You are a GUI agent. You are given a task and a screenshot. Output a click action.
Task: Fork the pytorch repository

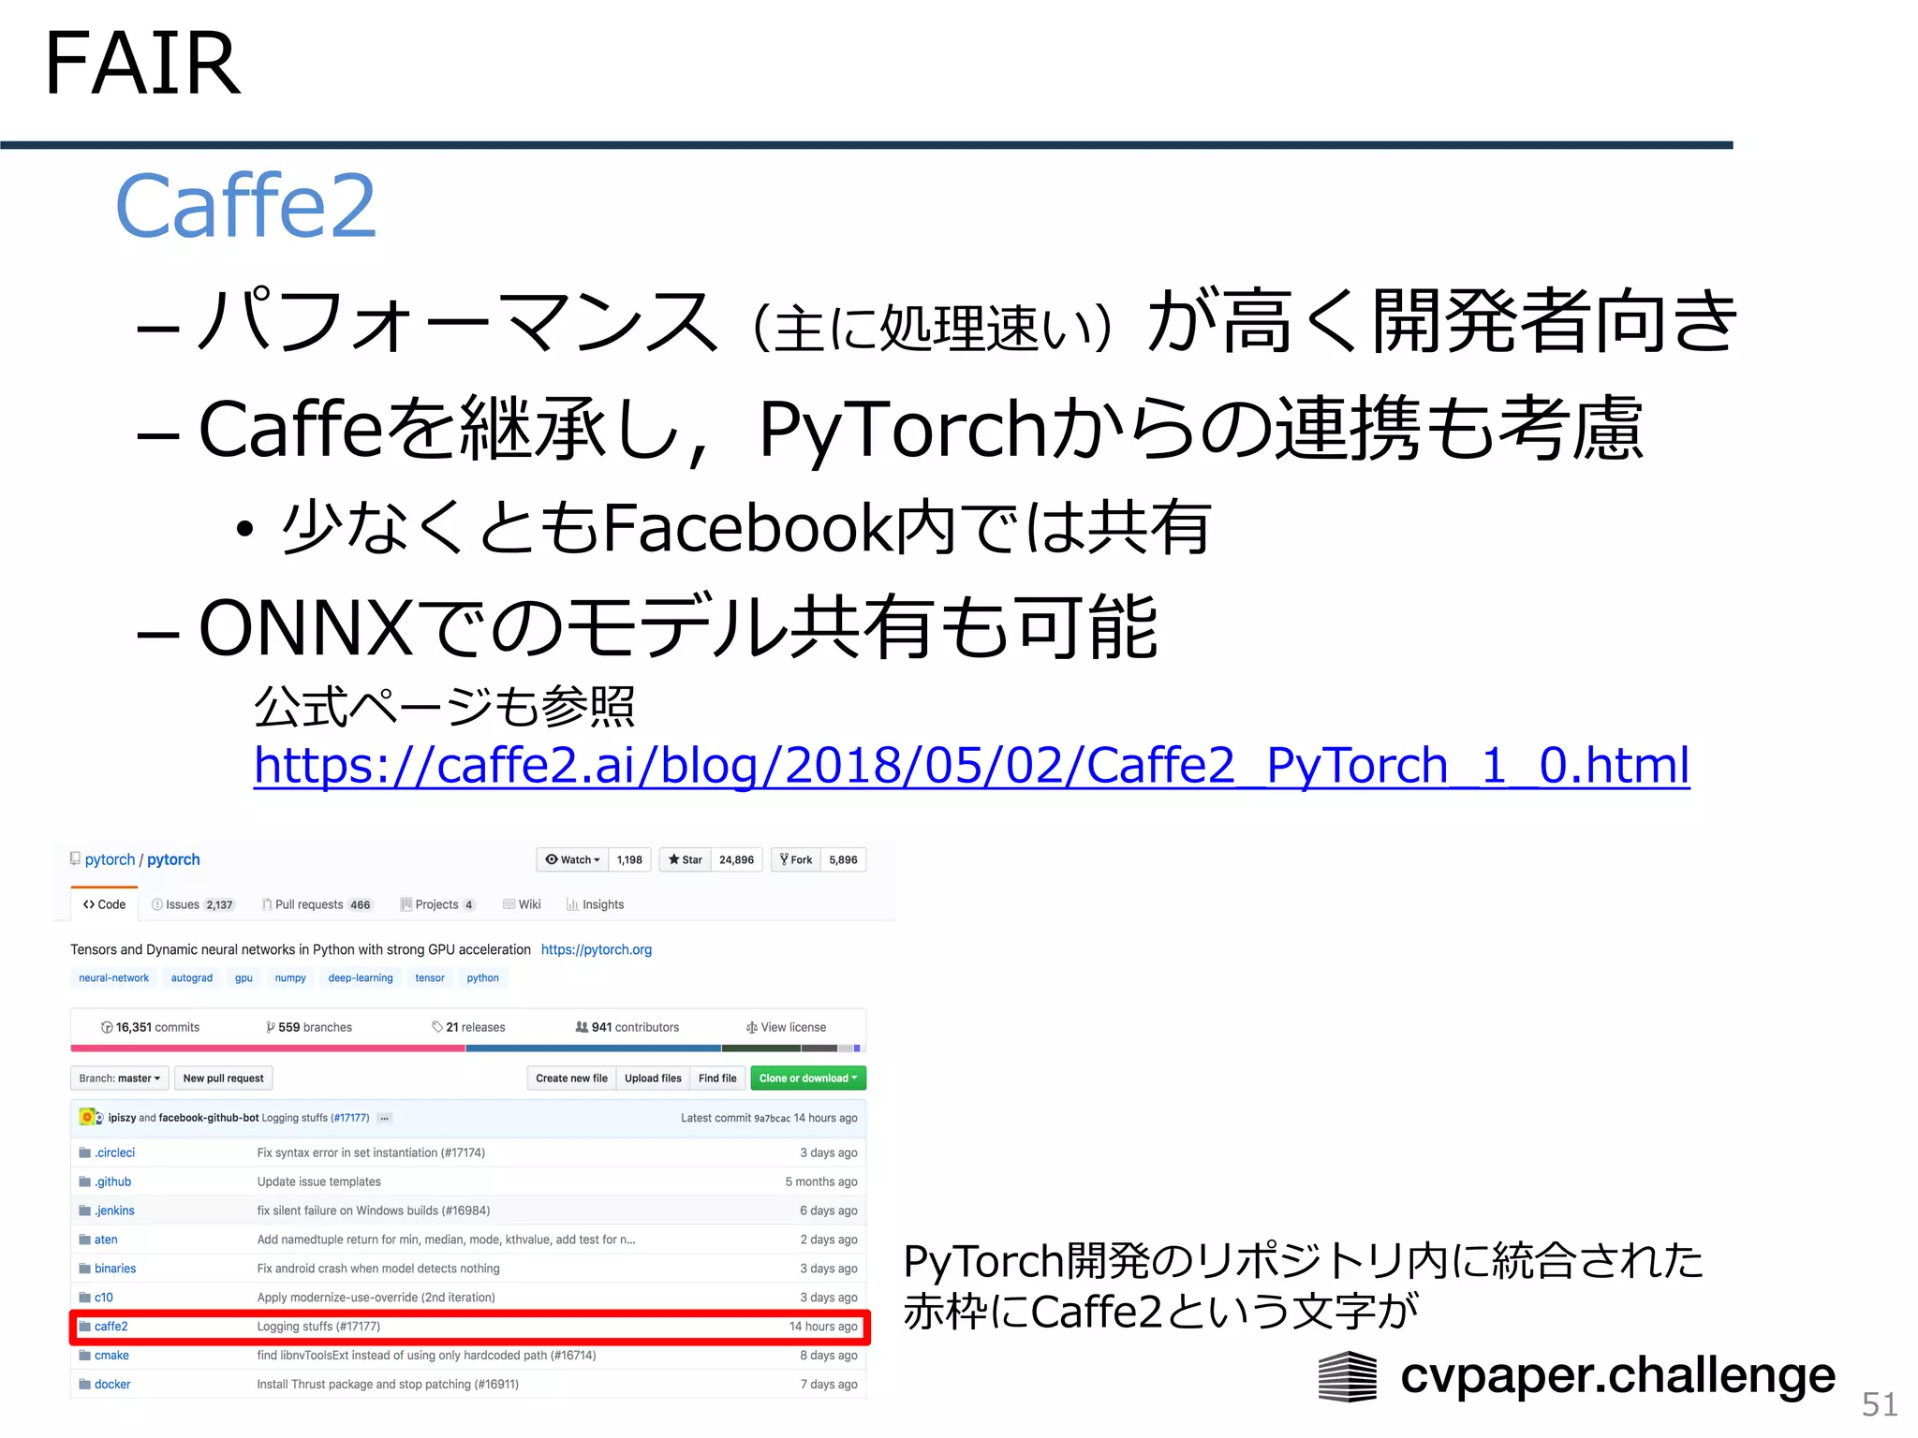coord(796,859)
